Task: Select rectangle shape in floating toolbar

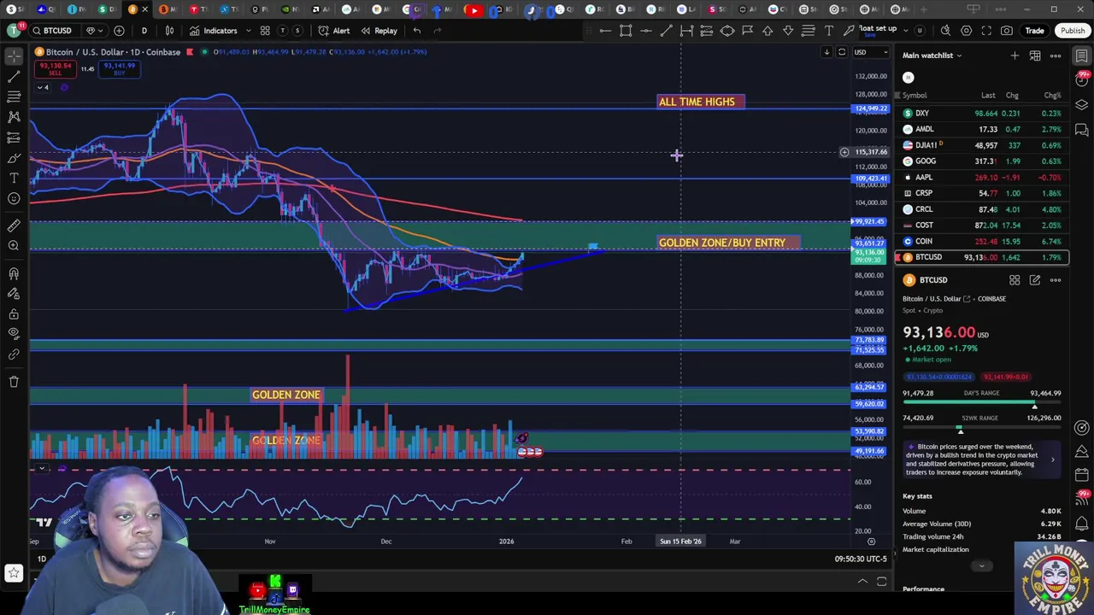Action: pos(626,31)
